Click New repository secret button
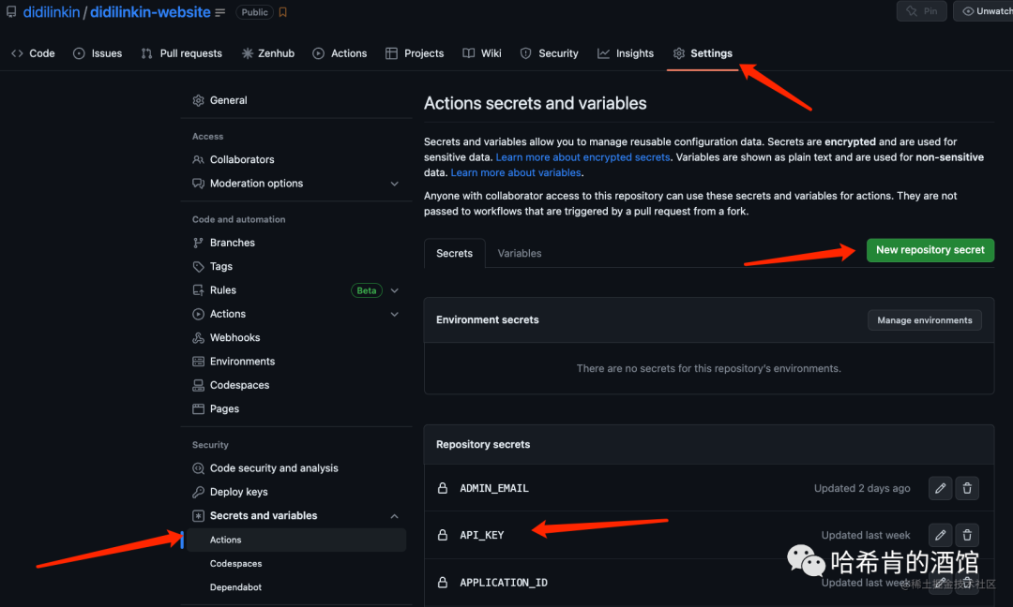The image size is (1013, 607). [930, 250]
